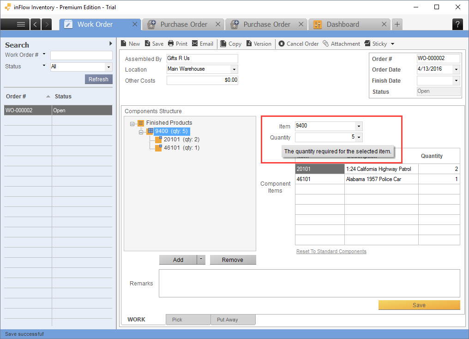This screenshot has height=339, width=469.
Task: Open Status search field selector arrow
Action: 44,66
